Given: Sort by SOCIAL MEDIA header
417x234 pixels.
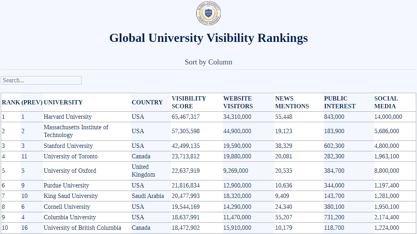Looking at the screenshot, I should pos(386,102).
